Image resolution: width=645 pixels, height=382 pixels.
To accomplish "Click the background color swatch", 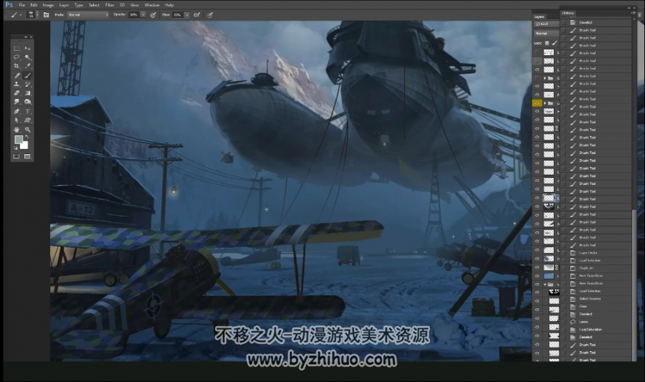I will coord(24,145).
